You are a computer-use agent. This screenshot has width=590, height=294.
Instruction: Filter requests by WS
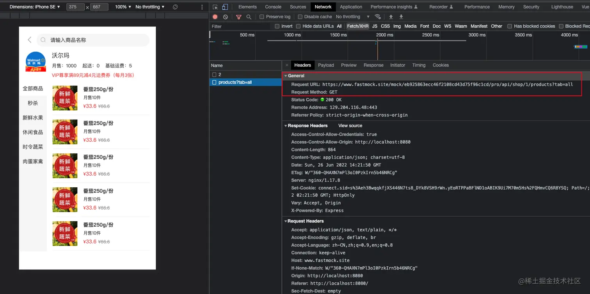[448, 26]
